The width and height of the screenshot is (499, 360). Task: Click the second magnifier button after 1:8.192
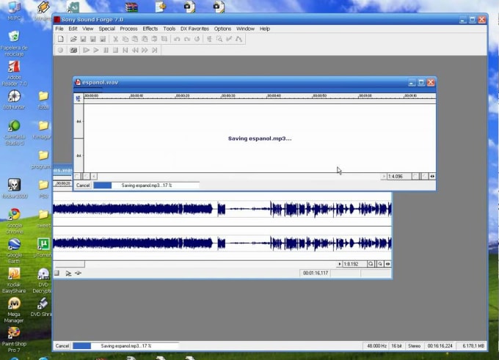coord(380,264)
